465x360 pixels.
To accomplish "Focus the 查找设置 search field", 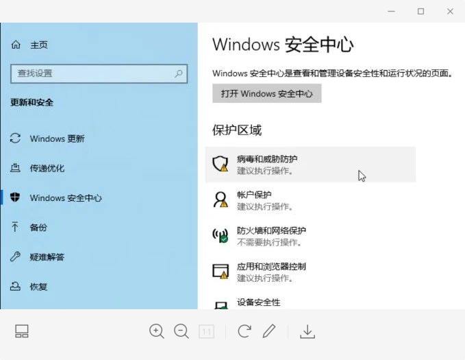I will 99,73.
